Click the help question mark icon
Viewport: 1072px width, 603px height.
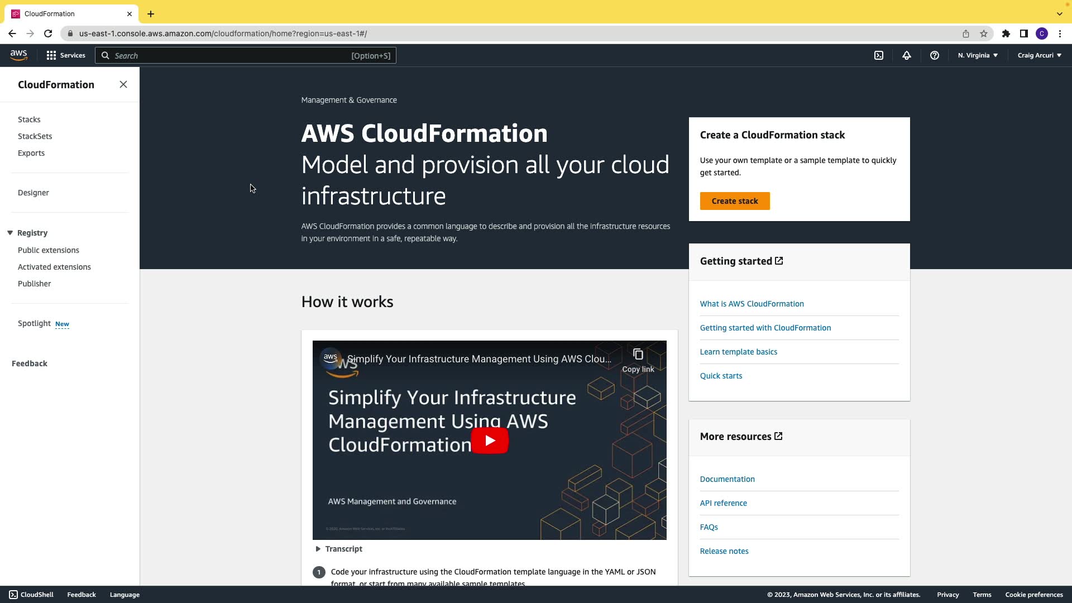935,55
